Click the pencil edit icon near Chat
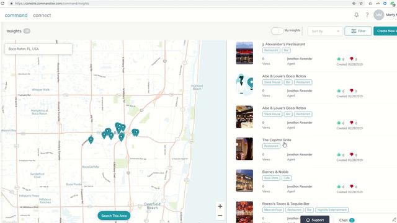This screenshot has width=397, height=223. pyautogui.click(x=394, y=220)
